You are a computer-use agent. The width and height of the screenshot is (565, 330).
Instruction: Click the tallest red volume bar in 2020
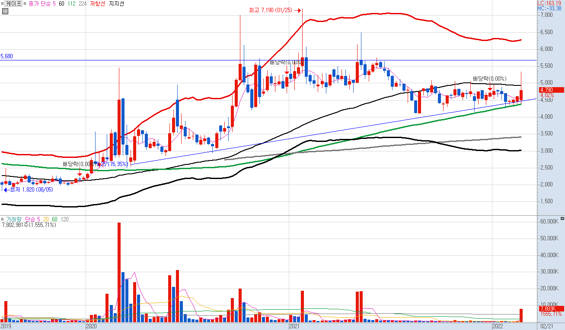(x=119, y=272)
